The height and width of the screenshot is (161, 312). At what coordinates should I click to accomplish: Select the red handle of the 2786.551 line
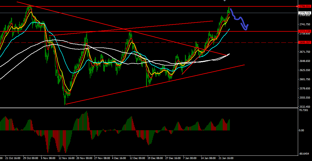tap(297, 6)
